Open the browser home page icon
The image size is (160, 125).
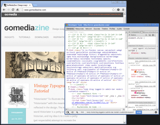point(17,10)
